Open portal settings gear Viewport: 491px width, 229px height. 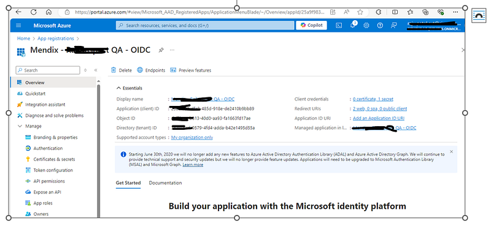coord(366,26)
